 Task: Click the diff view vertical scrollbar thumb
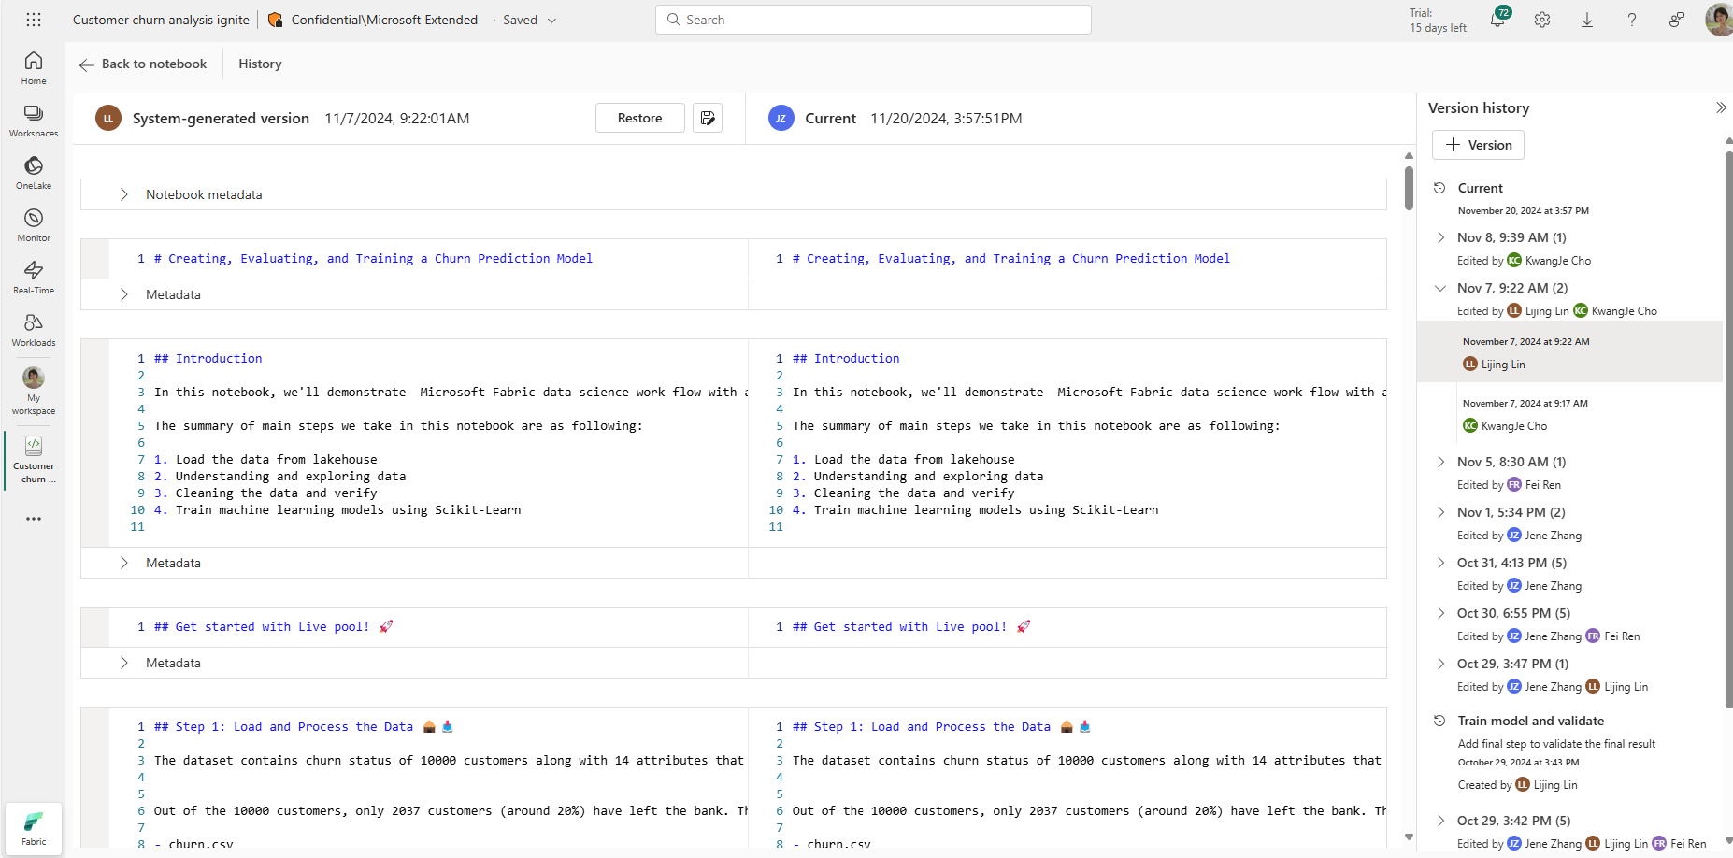1409,188
